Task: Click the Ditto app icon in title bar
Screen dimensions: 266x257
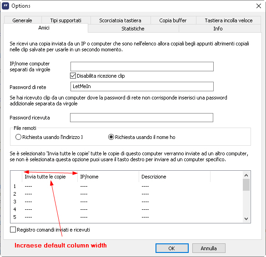Action: 5,6
